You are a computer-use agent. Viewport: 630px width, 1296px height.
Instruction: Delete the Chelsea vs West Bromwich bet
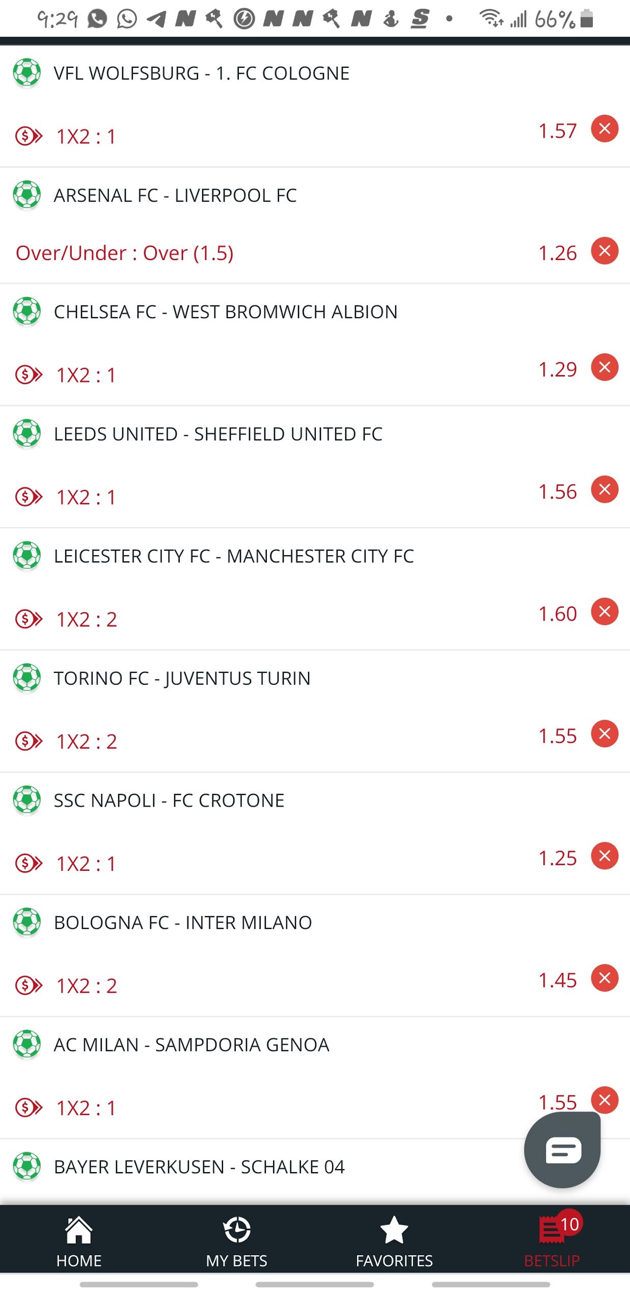point(605,367)
